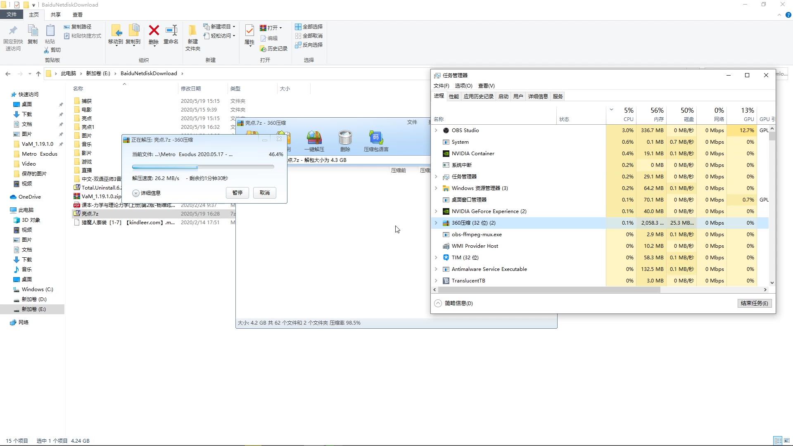The height and width of the screenshot is (446, 793).
Task: Open the New item (新建项目) dropdown
Action: 219,27
